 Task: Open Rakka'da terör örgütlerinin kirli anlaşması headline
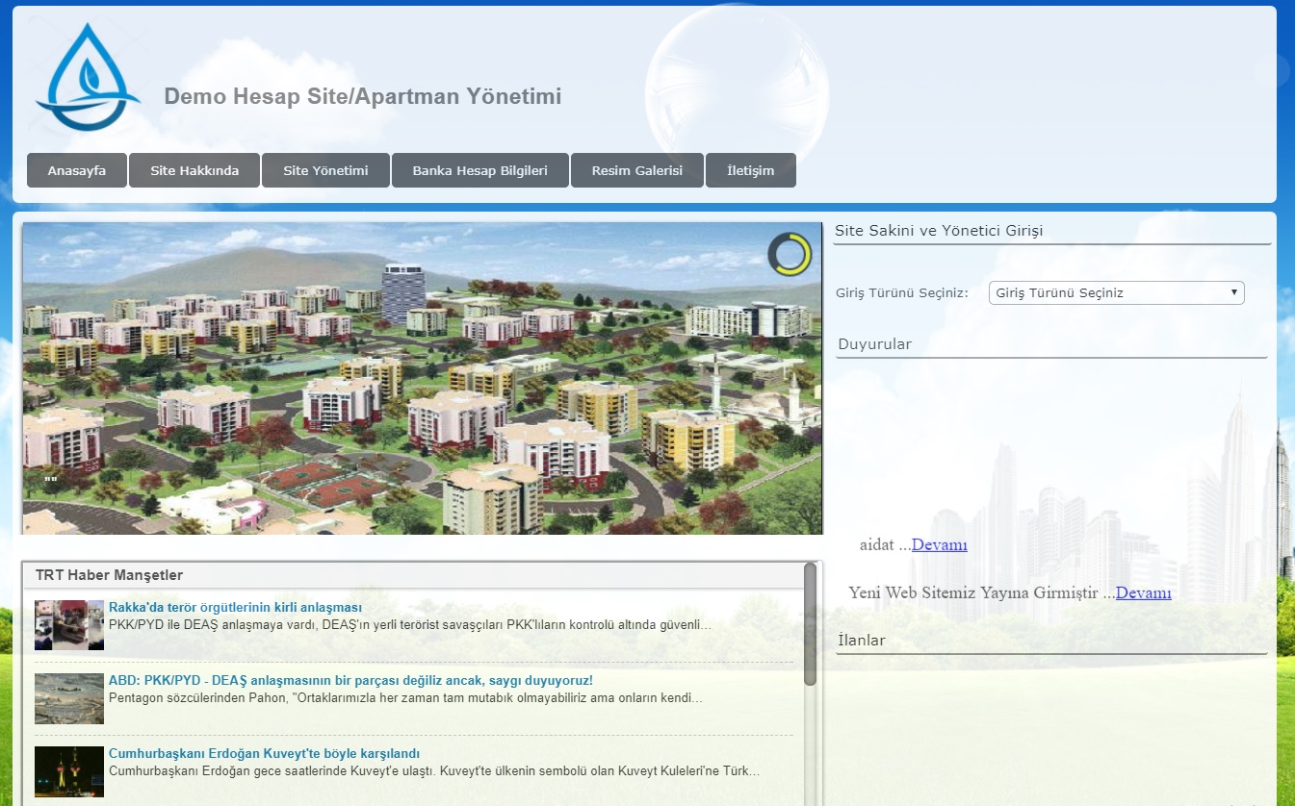(x=235, y=608)
